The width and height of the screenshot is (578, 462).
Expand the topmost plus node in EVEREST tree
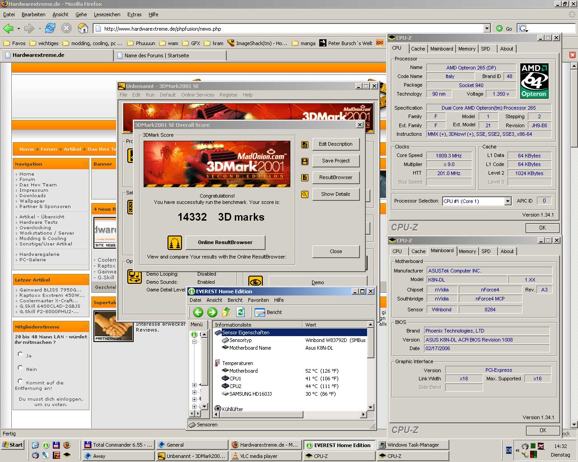pyautogui.click(x=195, y=385)
